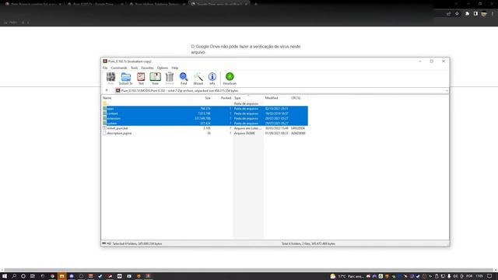Open the Commands menu

tap(119, 68)
